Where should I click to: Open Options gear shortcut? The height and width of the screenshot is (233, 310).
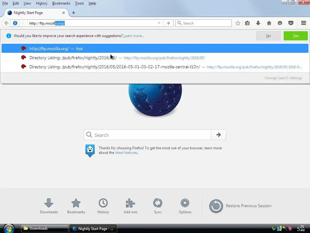tap(185, 206)
